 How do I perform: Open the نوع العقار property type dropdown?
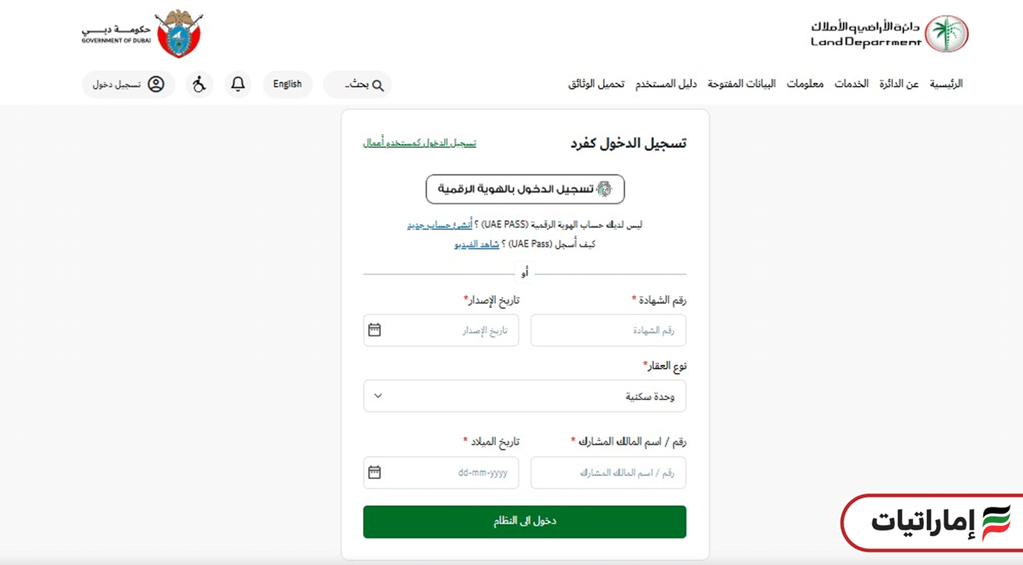(x=524, y=395)
